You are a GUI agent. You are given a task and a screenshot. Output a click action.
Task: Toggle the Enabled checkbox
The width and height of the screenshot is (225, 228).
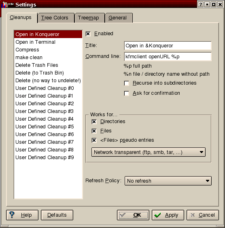click(x=88, y=34)
